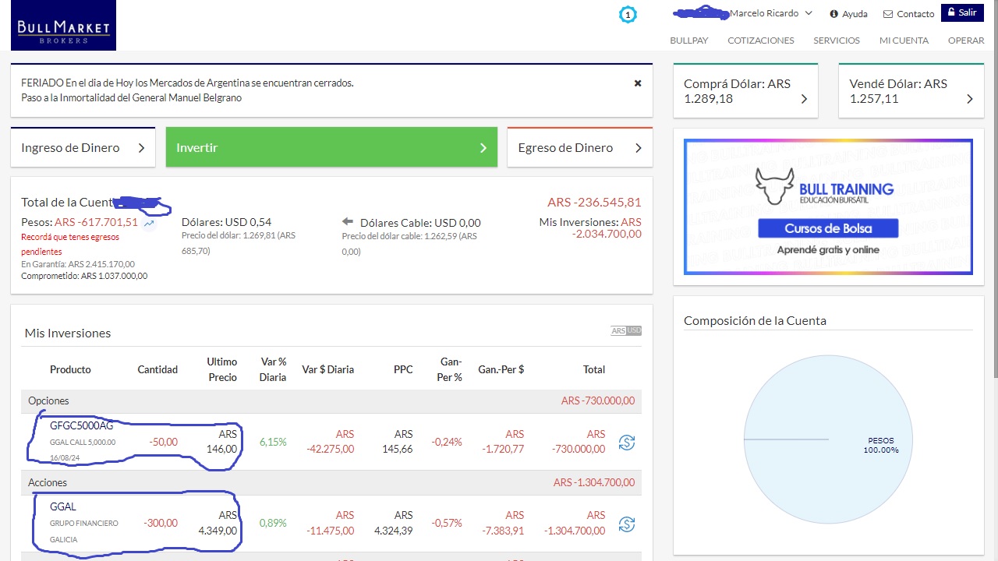Click the Ayuda link
998x561 pixels.
(x=855, y=14)
